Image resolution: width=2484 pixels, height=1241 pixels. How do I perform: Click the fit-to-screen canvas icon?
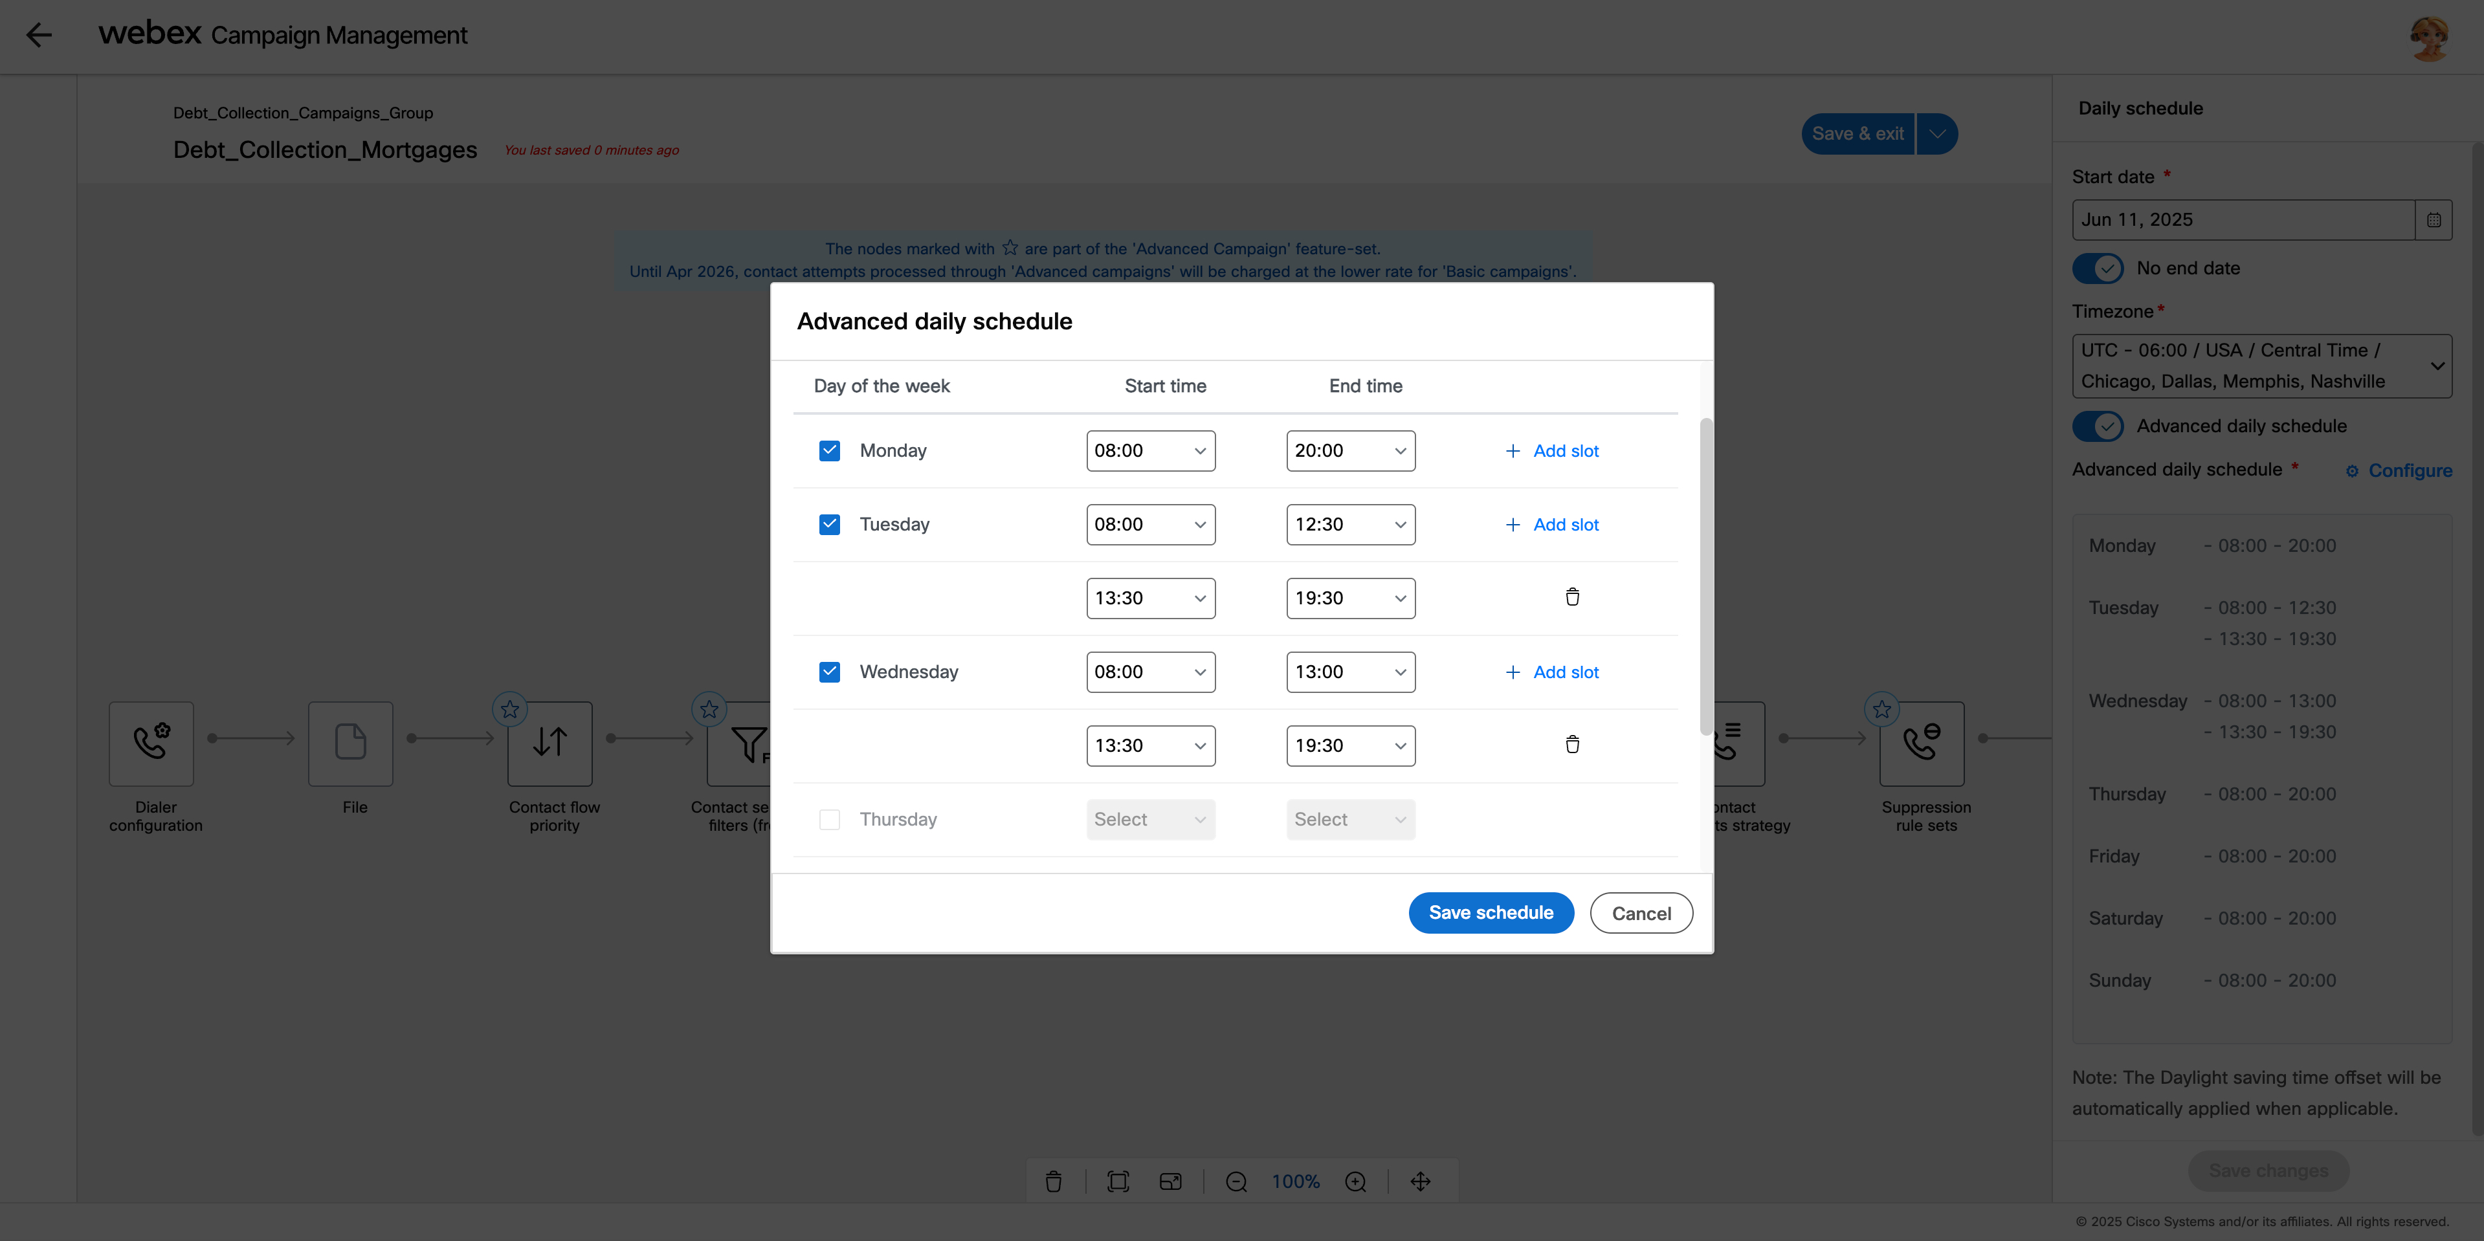tap(1118, 1182)
